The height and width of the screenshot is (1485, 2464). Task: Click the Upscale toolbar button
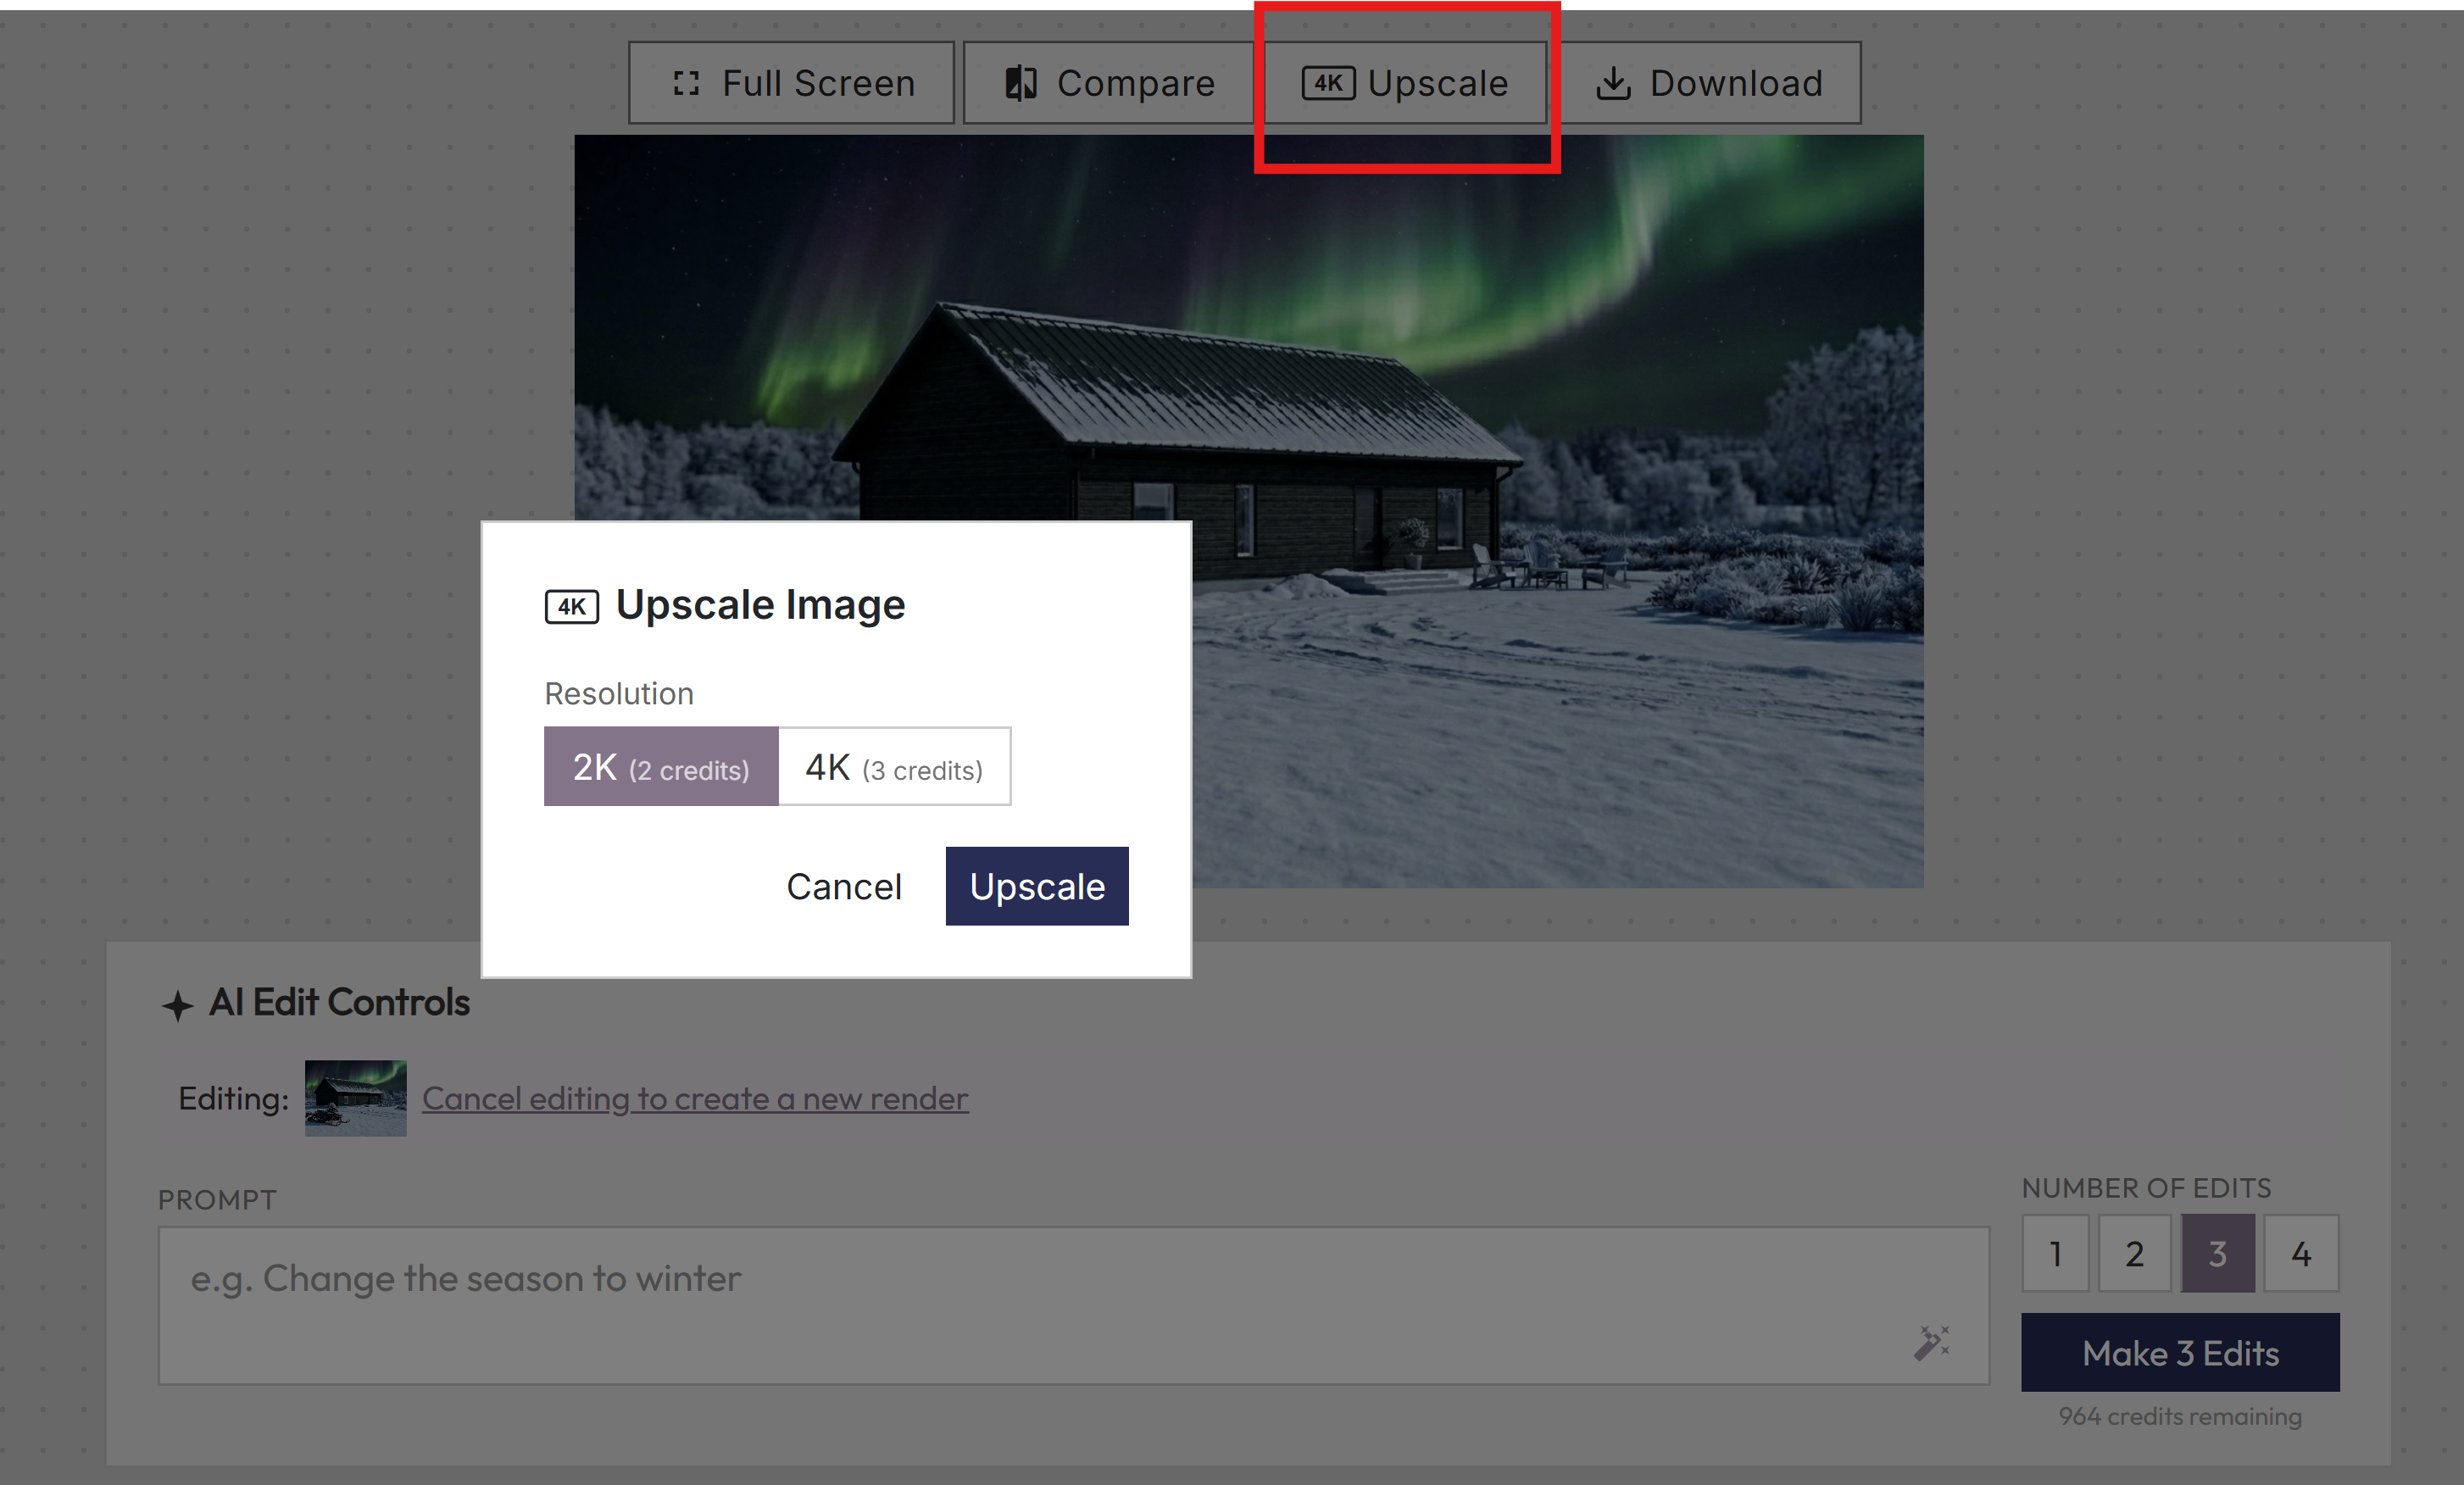1405,83
